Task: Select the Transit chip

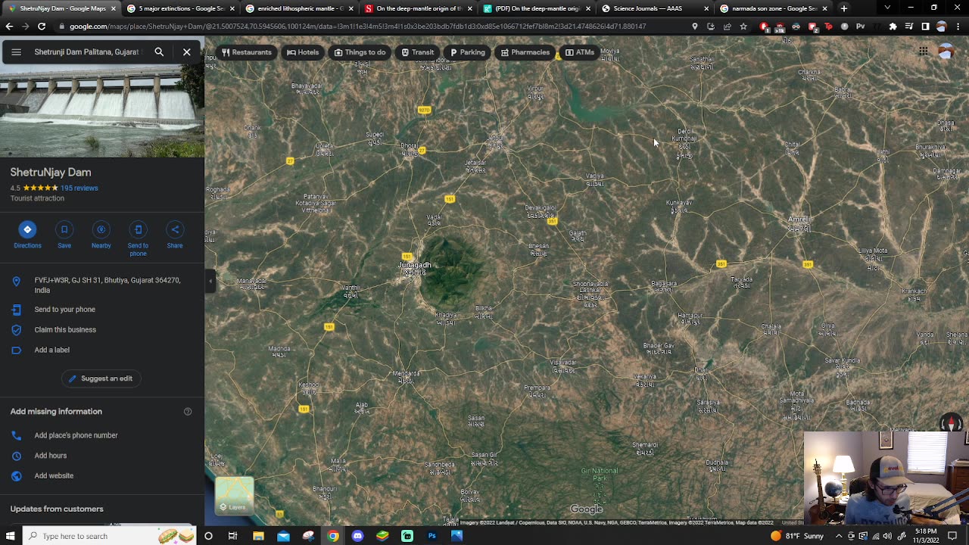Action: 417,52
